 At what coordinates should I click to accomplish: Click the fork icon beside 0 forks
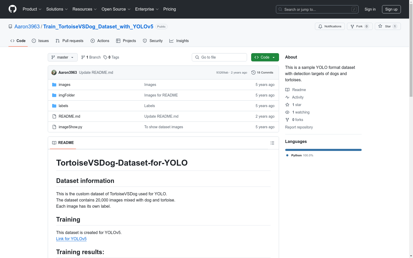click(x=287, y=120)
